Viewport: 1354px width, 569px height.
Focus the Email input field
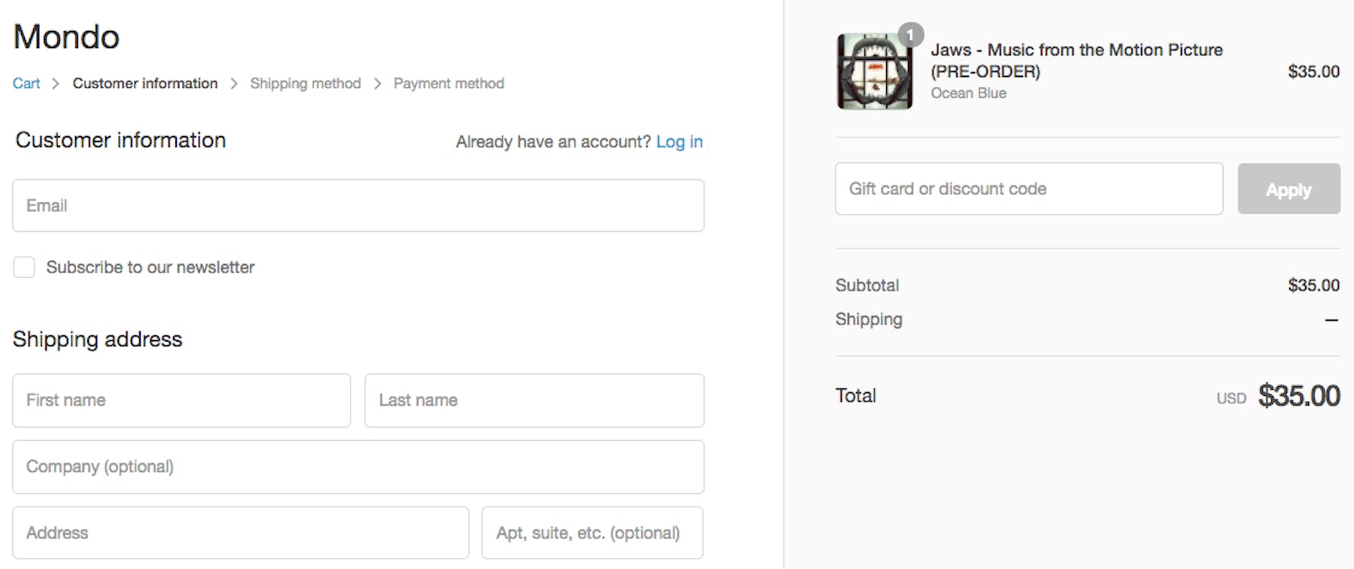358,205
